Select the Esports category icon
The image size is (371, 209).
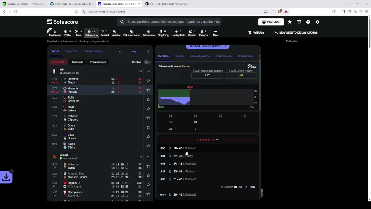[203, 33]
